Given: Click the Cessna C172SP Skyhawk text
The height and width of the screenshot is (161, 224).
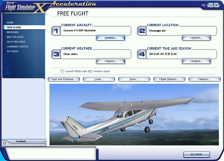Looking at the screenshot, I should click(x=79, y=30).
